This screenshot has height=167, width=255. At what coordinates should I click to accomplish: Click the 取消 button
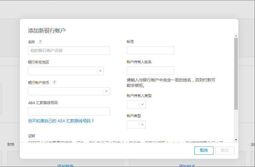coord(204,150)
